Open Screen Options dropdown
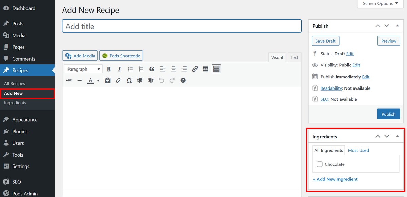The height and width of the screenshot is (197, 407). pos(380,4)
